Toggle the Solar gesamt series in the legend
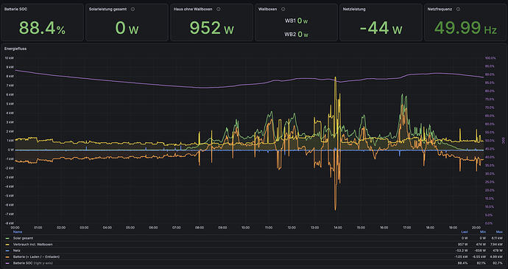The width and height of the screenshot is (508, 269). click(23, 238)
